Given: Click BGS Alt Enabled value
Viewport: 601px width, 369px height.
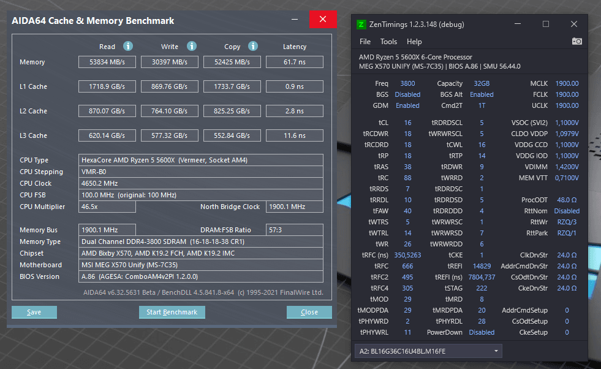Looking at the screenshot, I should tap(482, 94).
